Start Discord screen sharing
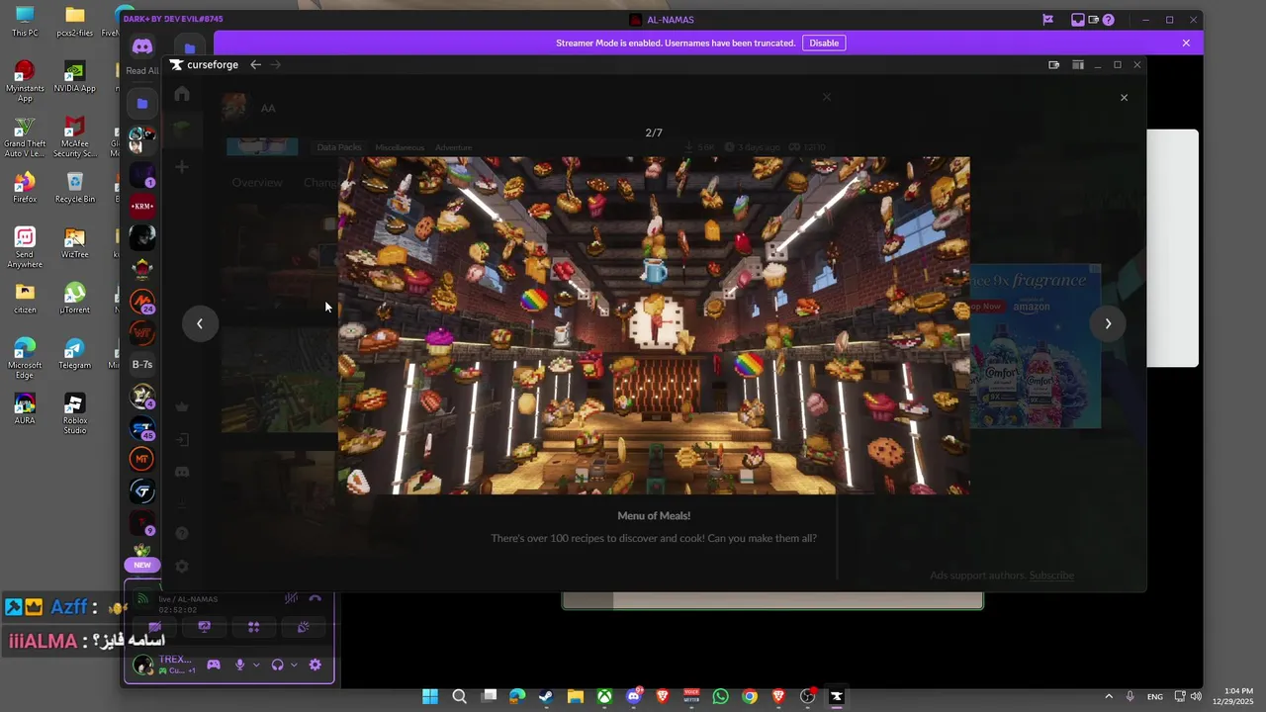The height and width of the screenshot is (712, 1266). [x=205, y=626]
